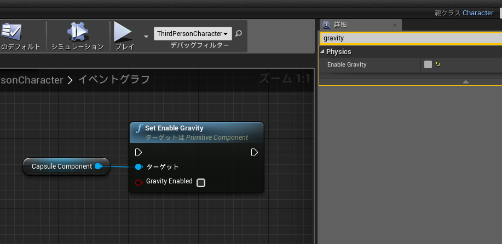The image size is (502, 244).
Task: Select the Capsule Component variable node
Action: [x=66, y=166]
